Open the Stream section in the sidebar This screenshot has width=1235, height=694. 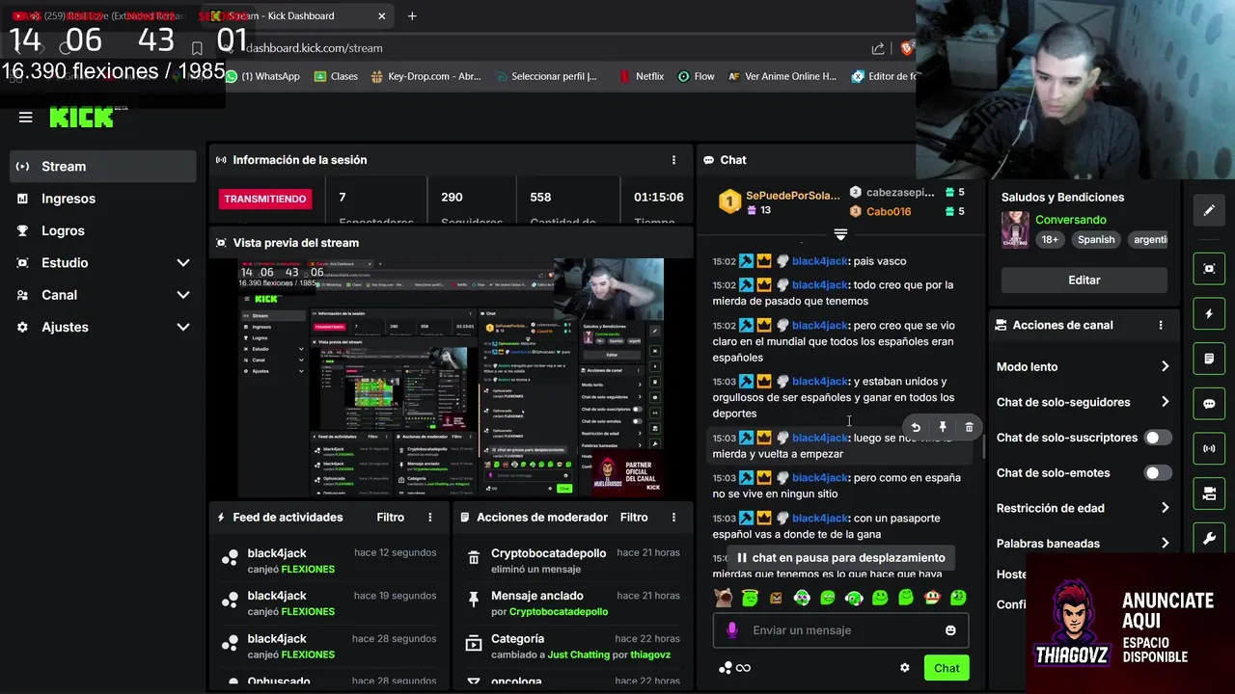(102, 167)
